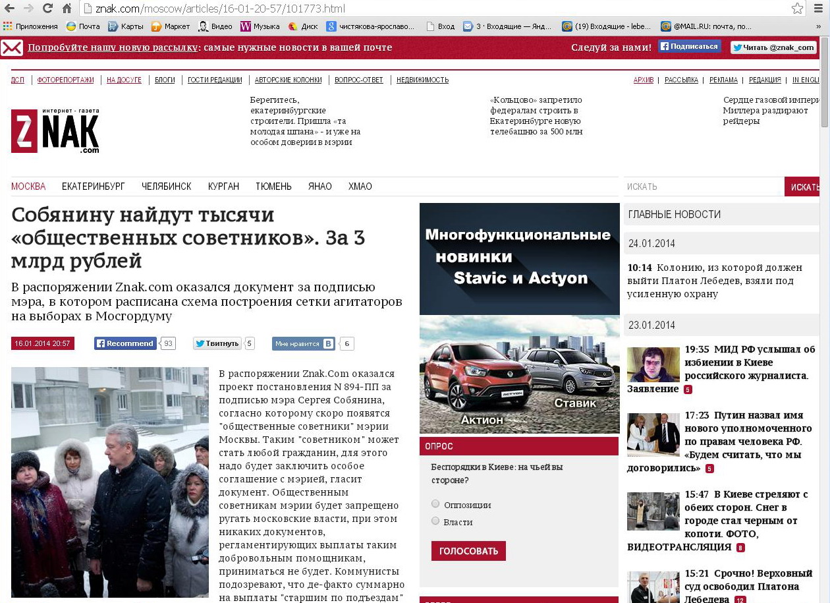
Task: Open the Музыка bookmark
Action: (x=260, y=26)
